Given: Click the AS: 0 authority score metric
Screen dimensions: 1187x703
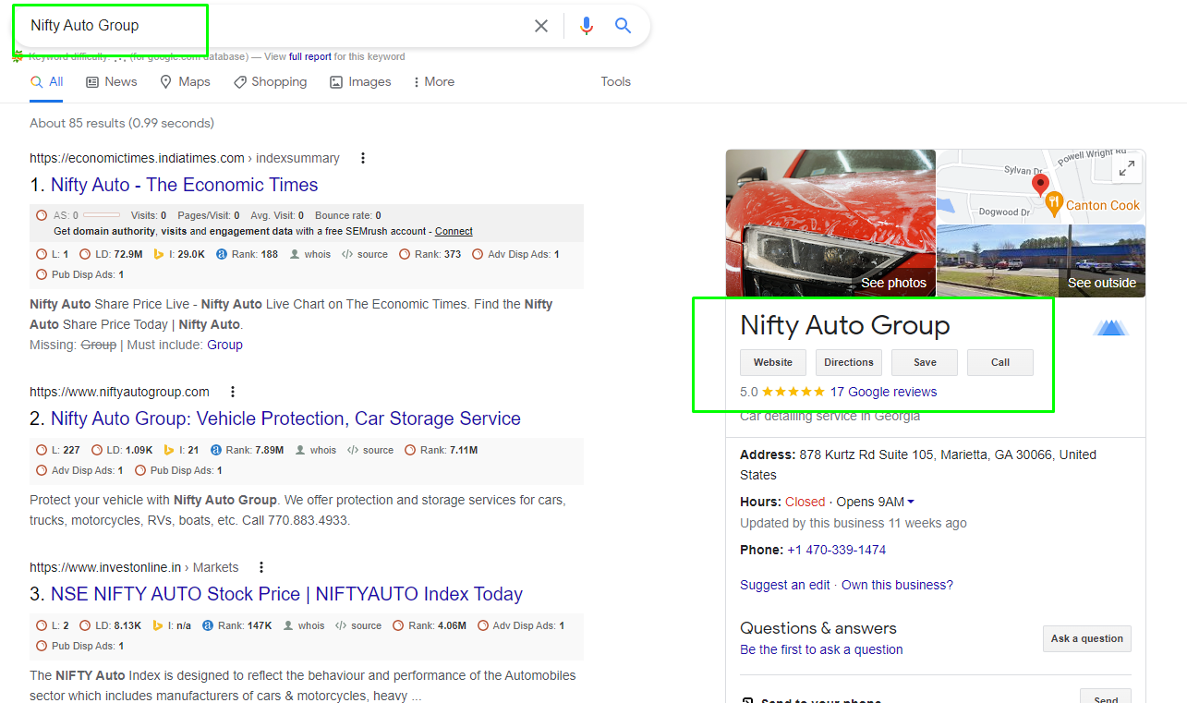Looking at the screenshot, I should (x=79, y=215).
